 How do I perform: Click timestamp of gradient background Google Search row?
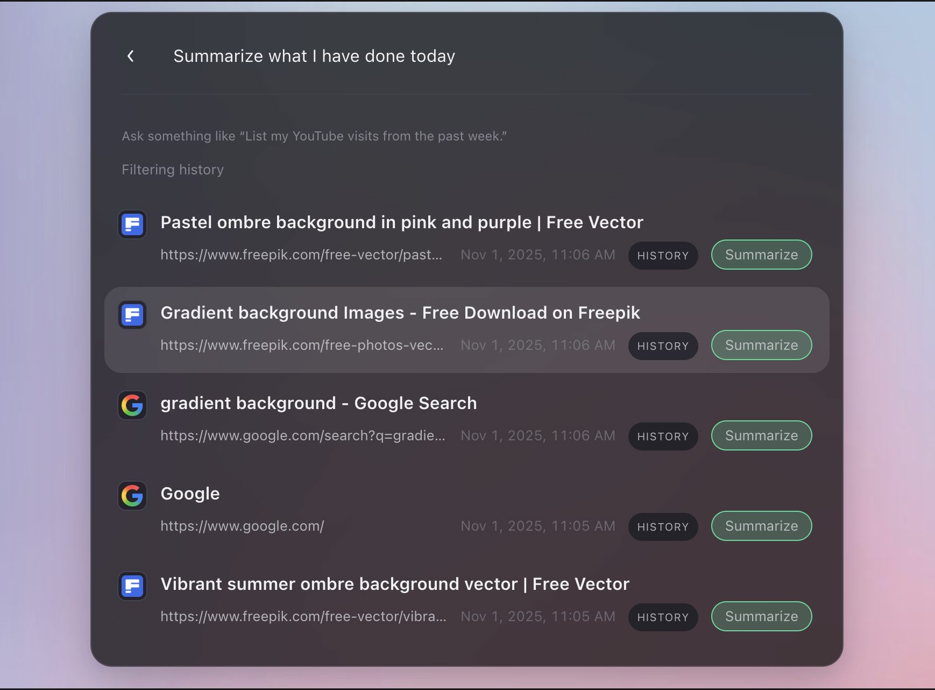coord(538,435)
